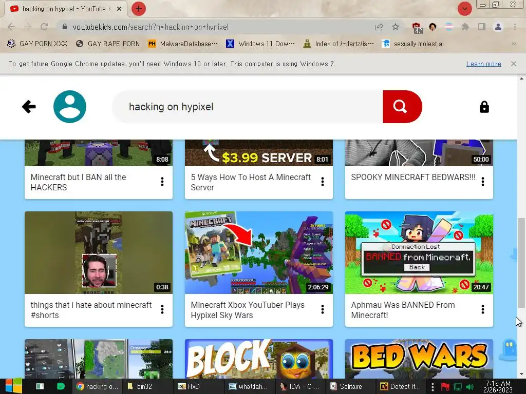Click the youtubekids.com address bar
Screen dimensions: 526x394
click(x=215, y=27)
